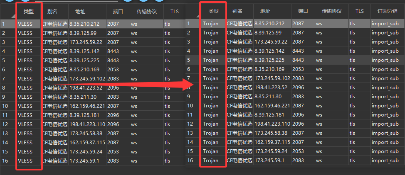405x175 pixels.
Task: Click the 类型 column header in left VLESS table
Action: tap(29, 12)
